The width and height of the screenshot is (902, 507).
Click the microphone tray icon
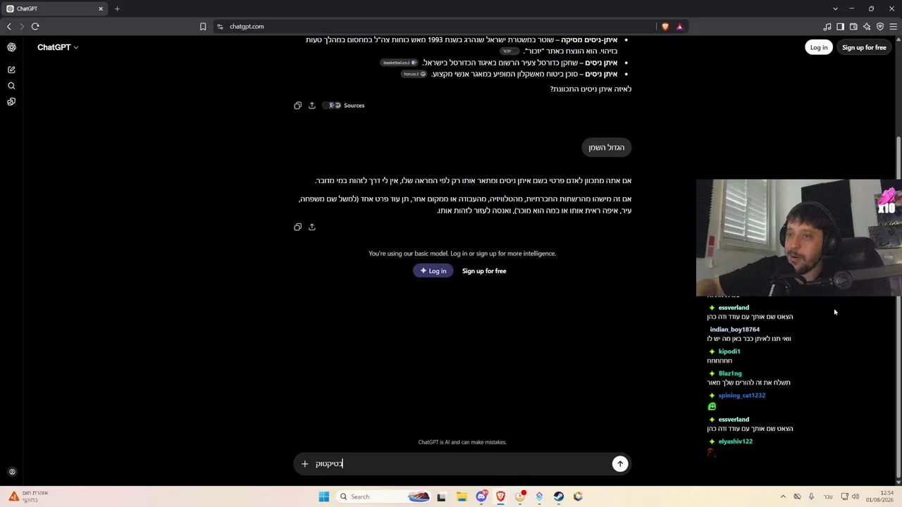pos(811,496)
